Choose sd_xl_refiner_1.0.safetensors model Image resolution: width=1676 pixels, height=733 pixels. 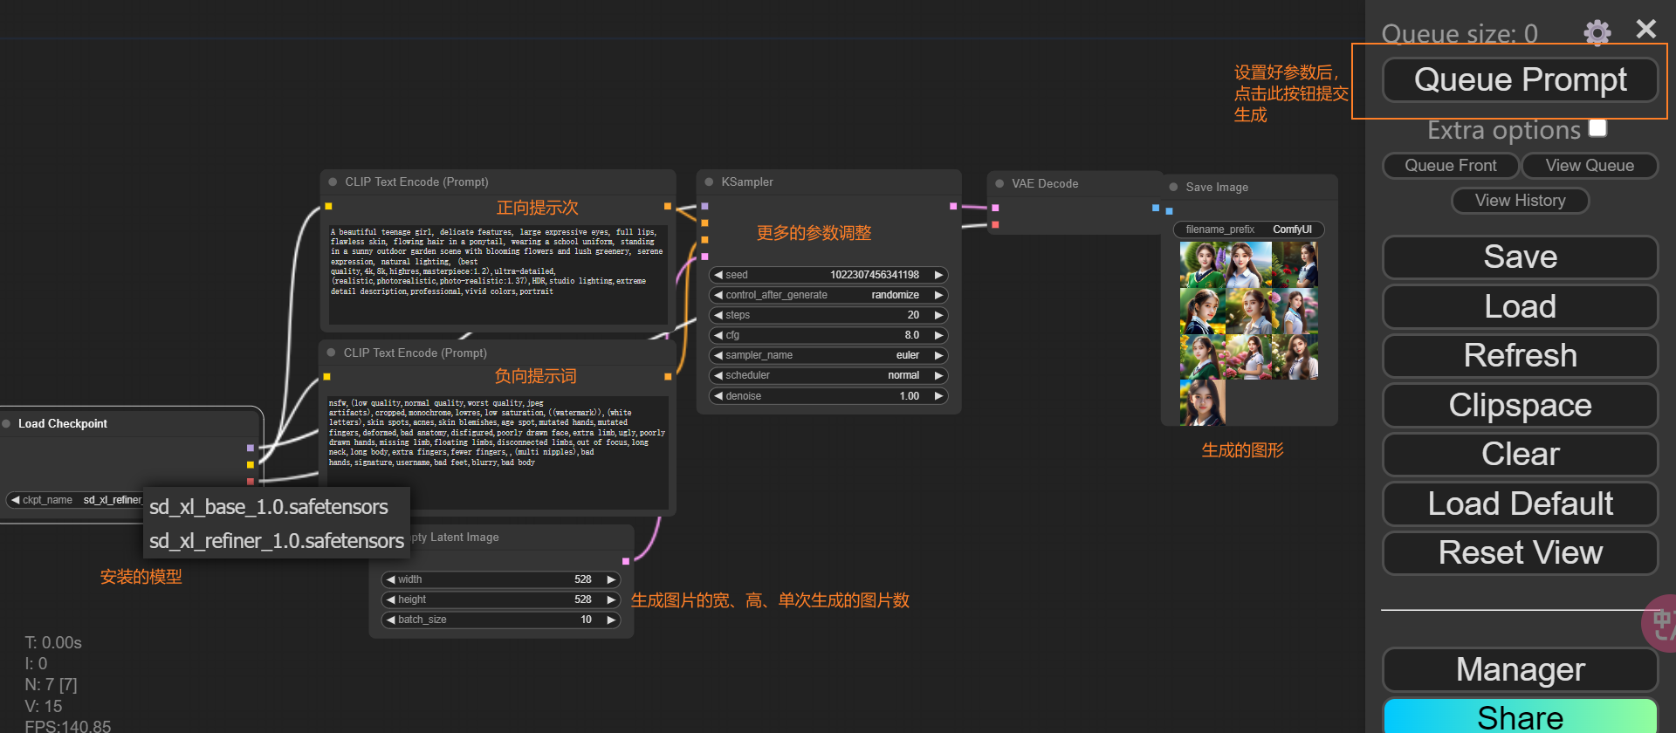[276, 541]
